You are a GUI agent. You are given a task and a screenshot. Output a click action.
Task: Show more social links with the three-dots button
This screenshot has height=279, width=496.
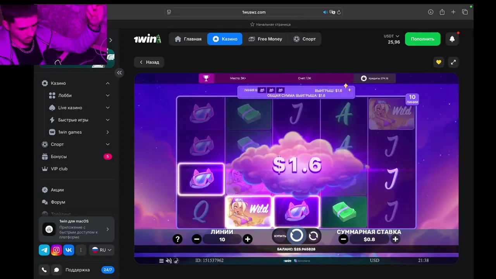coord(81,250)
